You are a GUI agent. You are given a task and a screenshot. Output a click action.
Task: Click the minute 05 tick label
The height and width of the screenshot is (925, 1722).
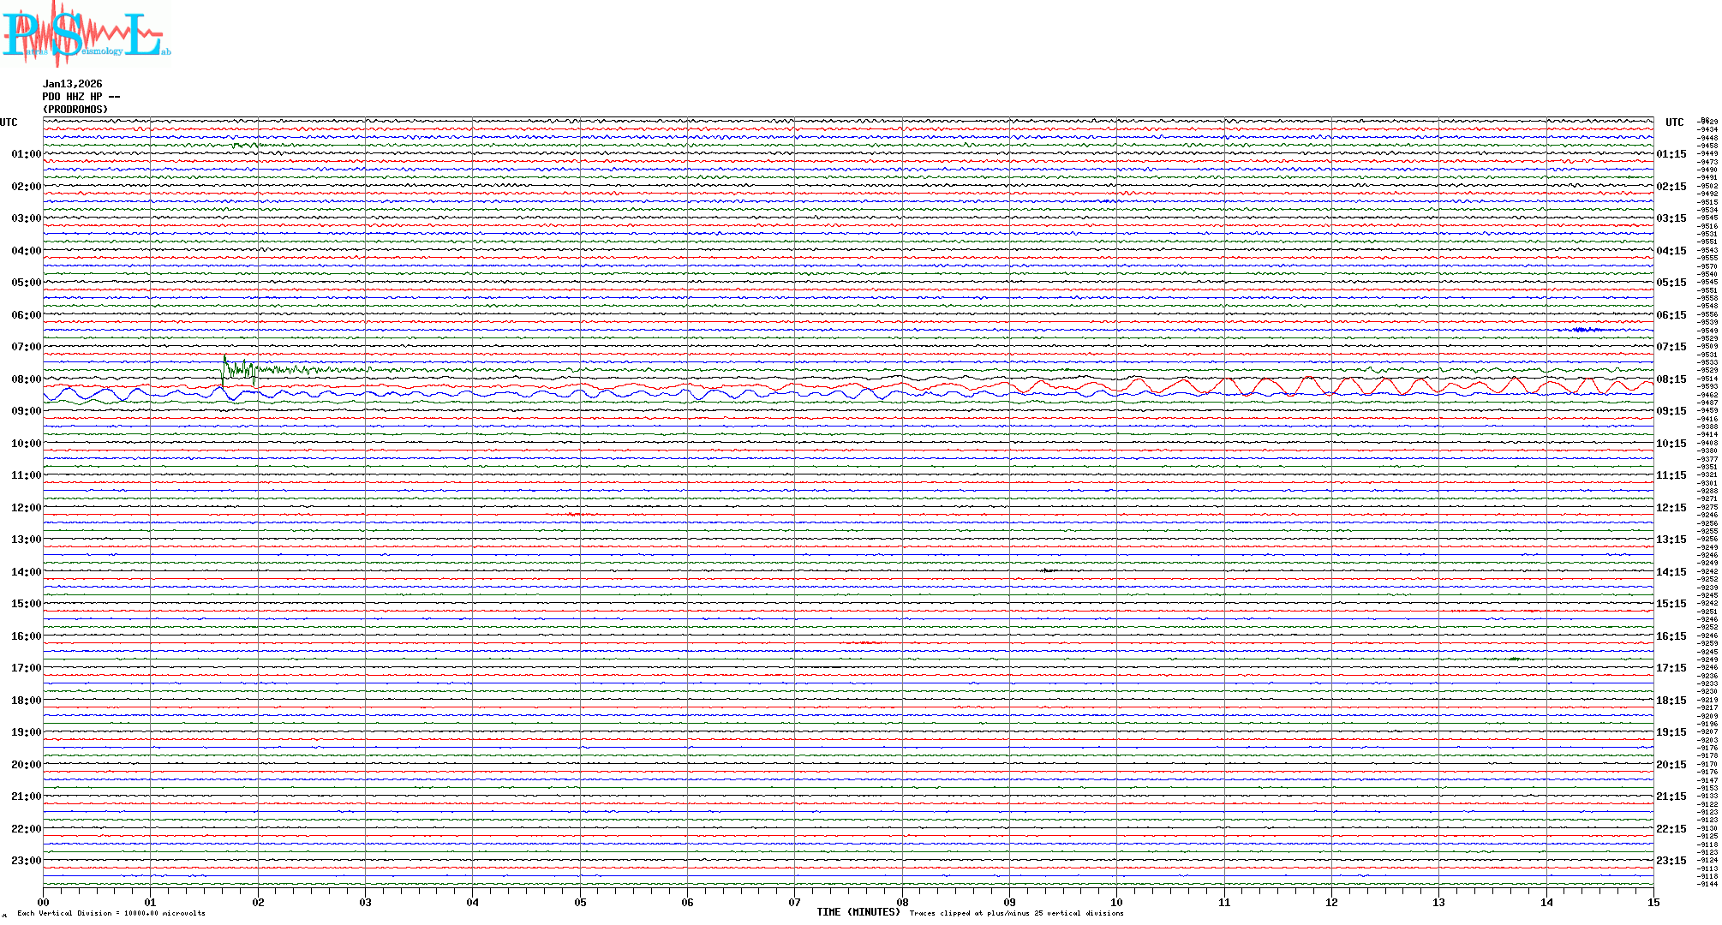[x=580, y=903]
